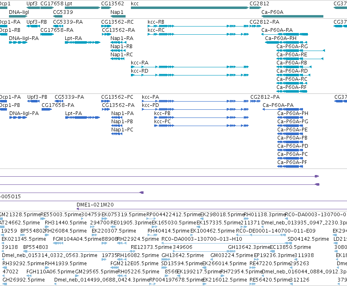This screenshot has width=347, height=286.
Task: Open the Ca-P60A-RF transcript label
Action: point(292,87)
